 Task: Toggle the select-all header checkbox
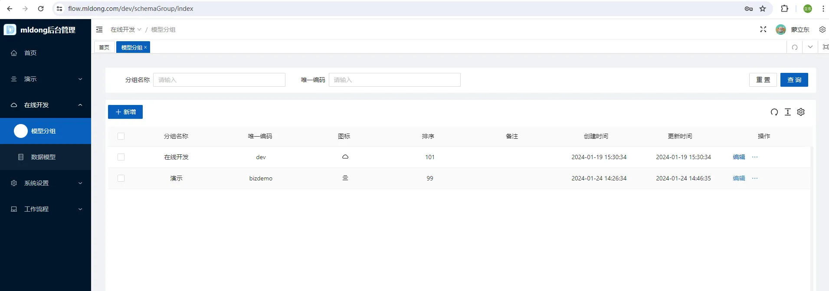point(121,136)
